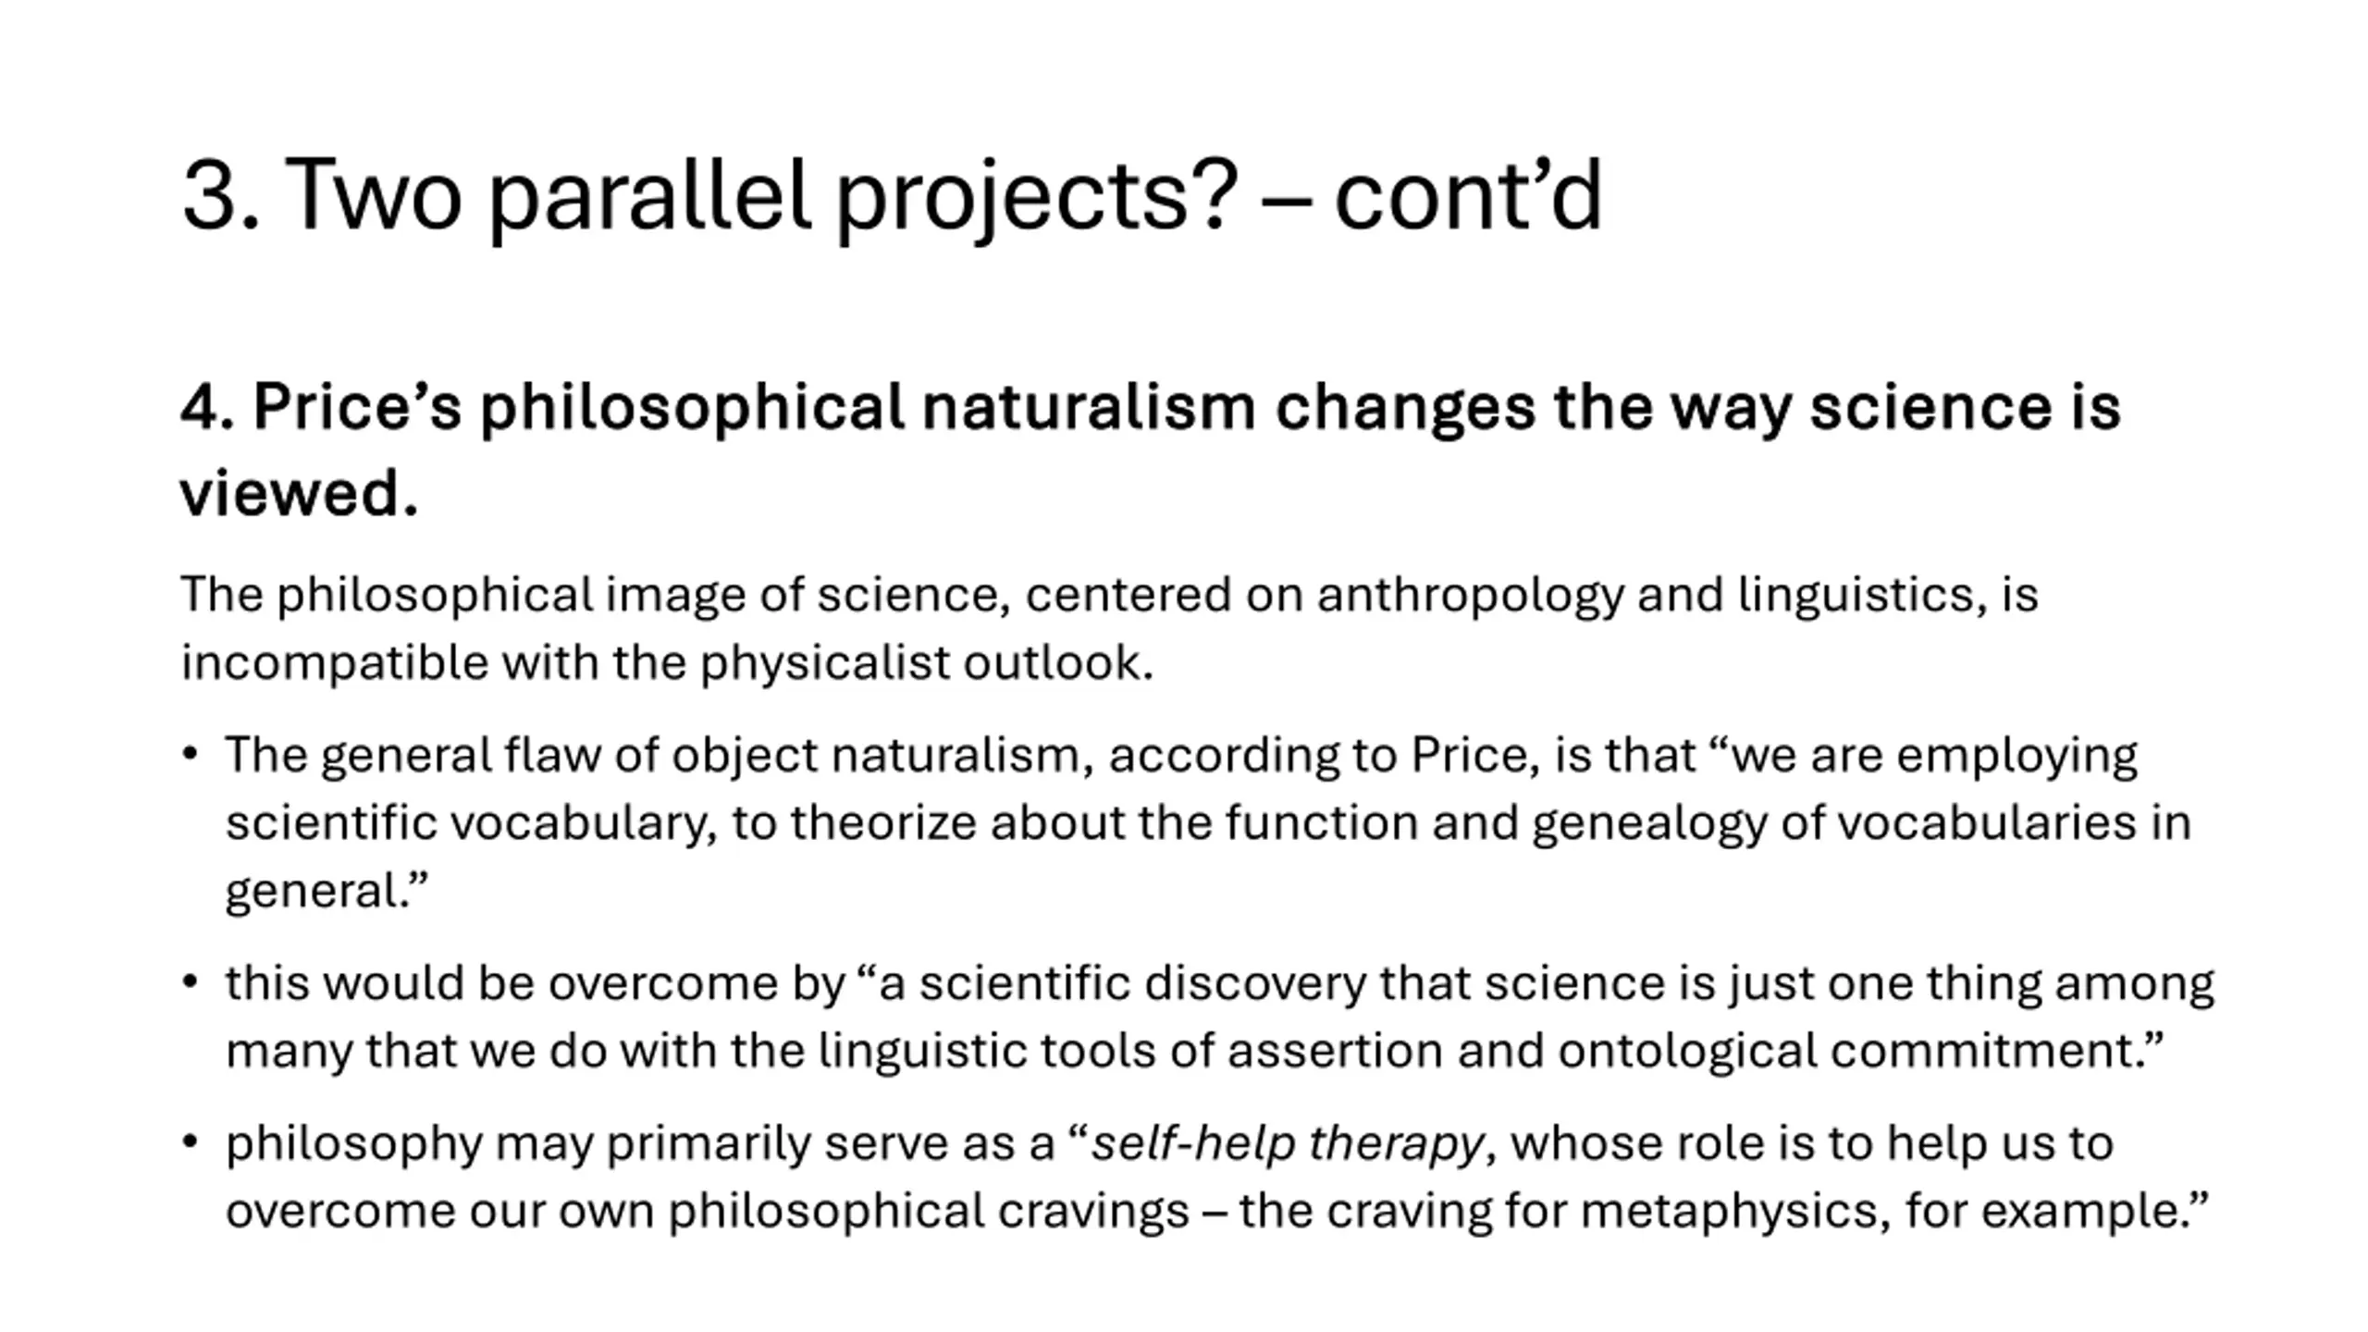This screenshot has height=1332, width=2368.
Task: Click the first bullet point marker
Action: pos(191,754)
